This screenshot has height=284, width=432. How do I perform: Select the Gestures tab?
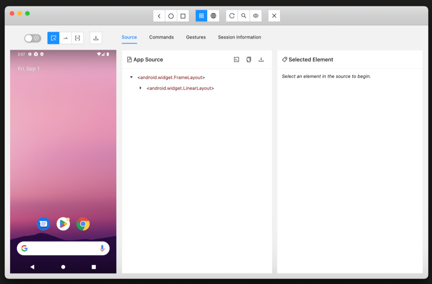196,37
